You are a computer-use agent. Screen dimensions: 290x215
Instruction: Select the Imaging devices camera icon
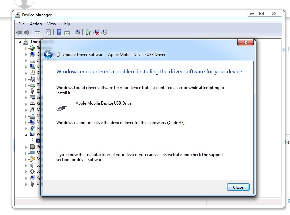pyautogui.click(x=32, y=97)
